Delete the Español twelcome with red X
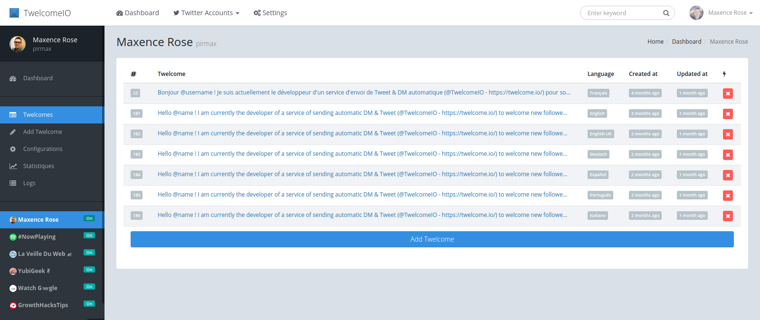This screenshot has width=760, height=320. (728, 175)
